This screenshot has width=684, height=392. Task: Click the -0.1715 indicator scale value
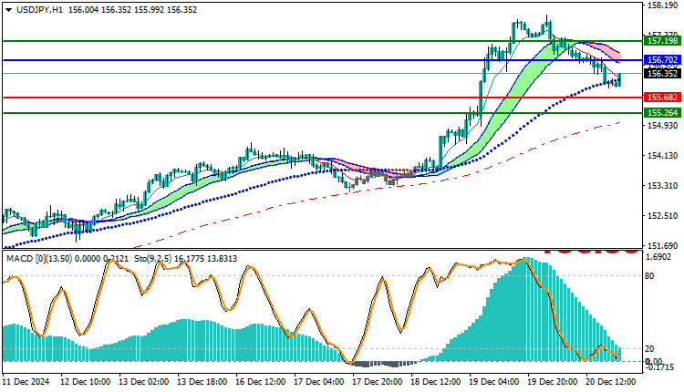[659, 368]
